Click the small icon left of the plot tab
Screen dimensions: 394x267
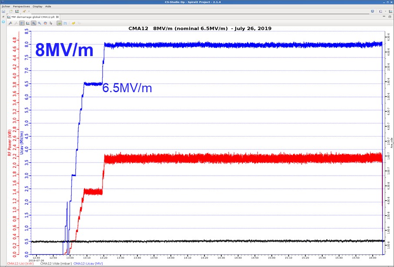(3, 17)
